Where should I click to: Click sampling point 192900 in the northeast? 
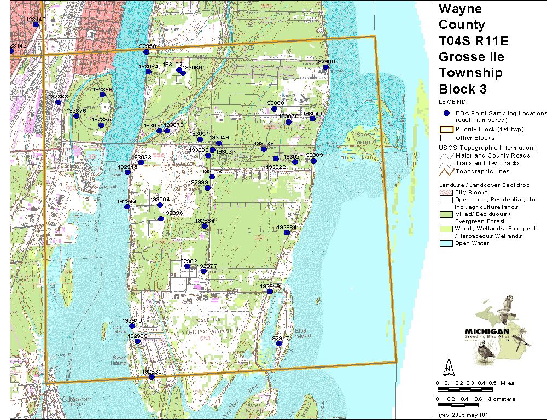pyautogui.click(x=325, y=67)
